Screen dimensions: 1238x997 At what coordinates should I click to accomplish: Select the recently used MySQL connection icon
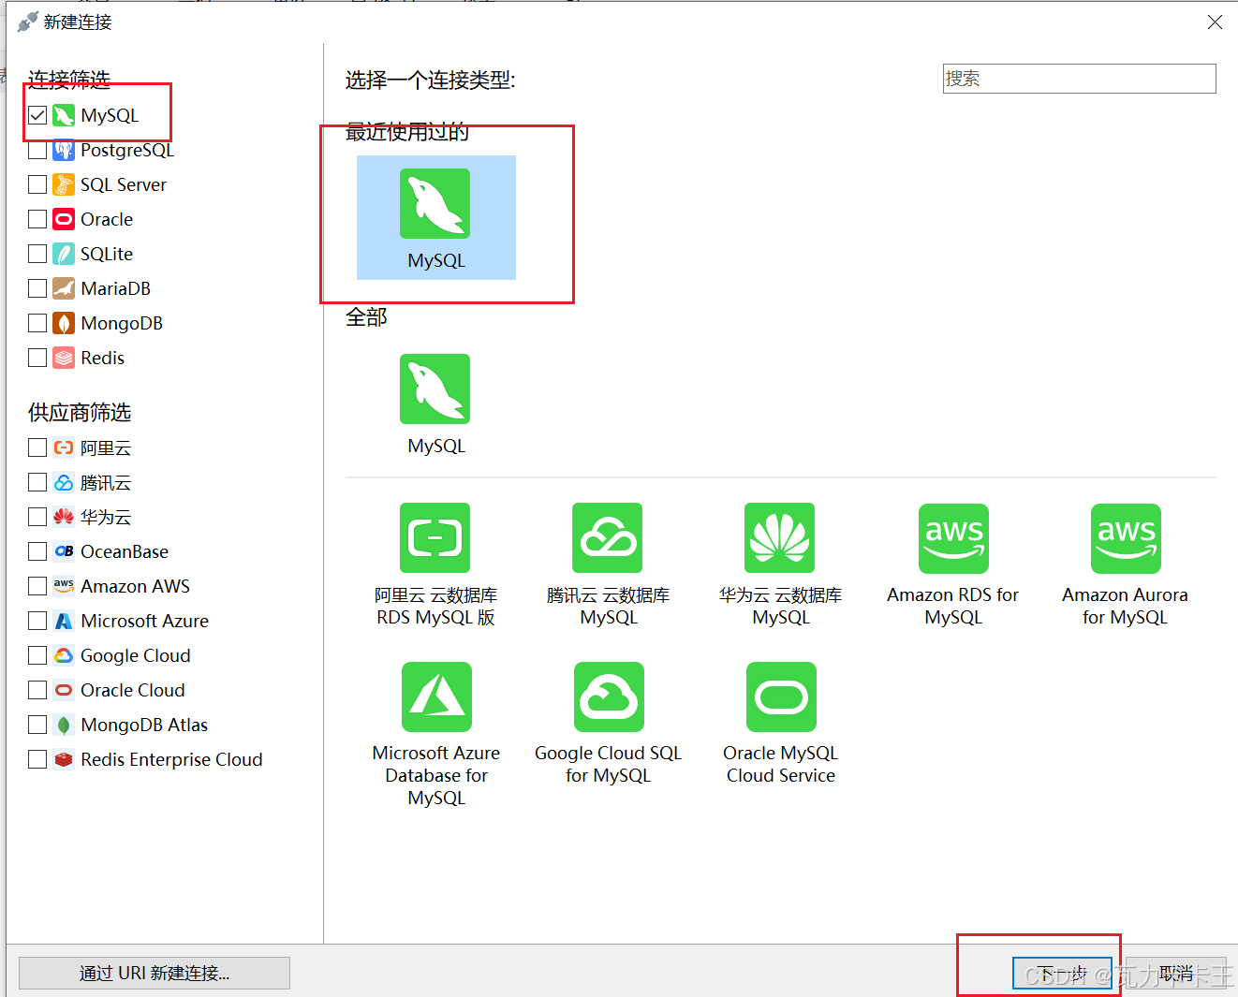click(435, 203)
